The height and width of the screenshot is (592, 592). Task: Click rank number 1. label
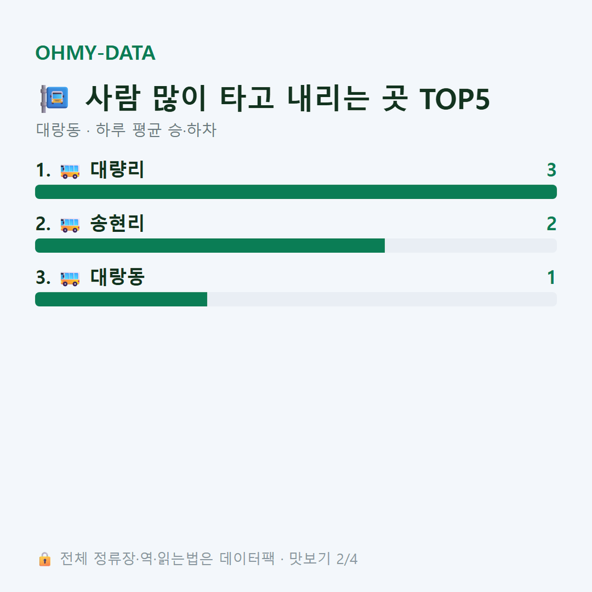tap(43, 170)
